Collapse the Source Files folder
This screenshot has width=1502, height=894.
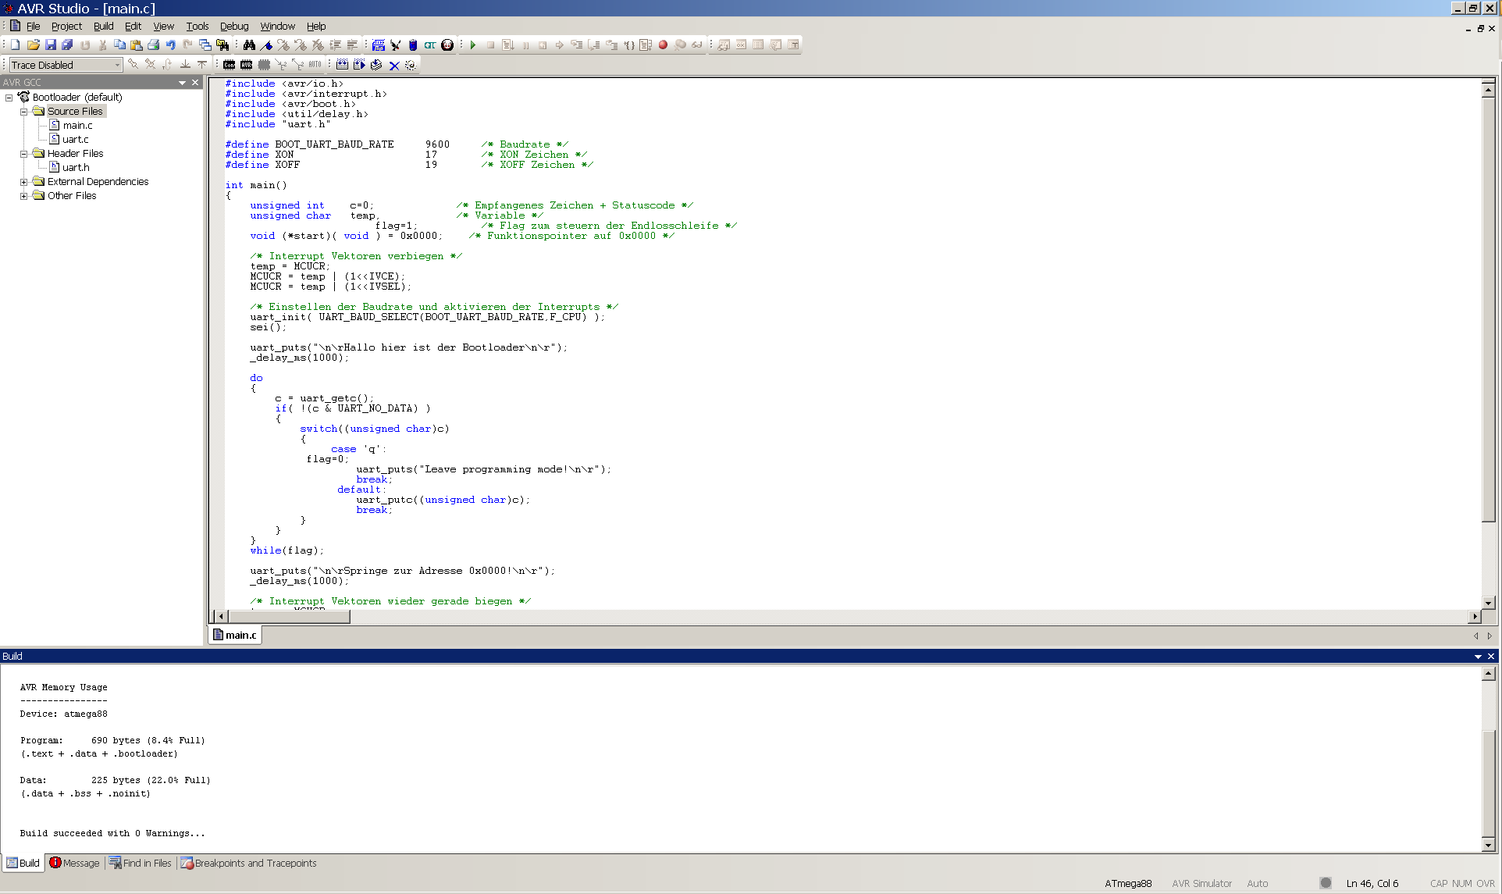tap(24, 112)
